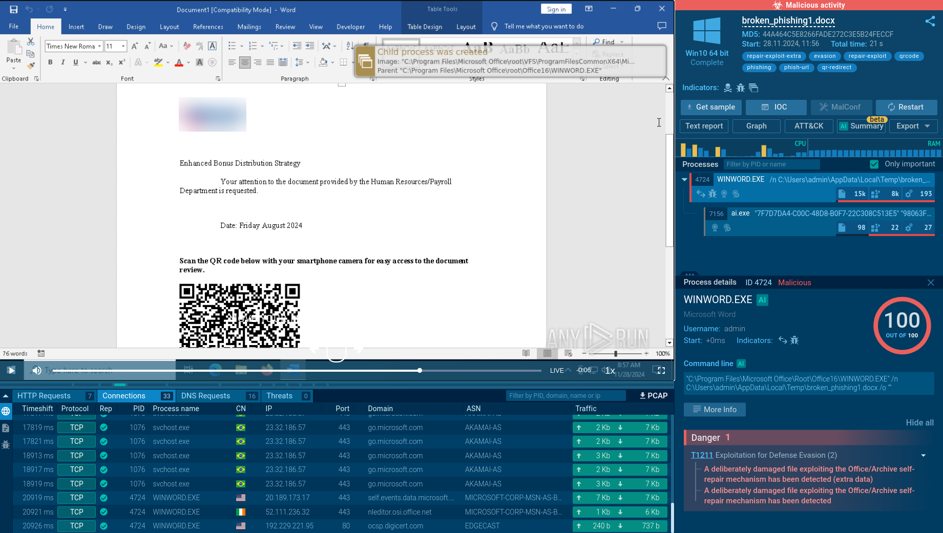Collapse the WINWORD.EXE process tree
This screenshot has width=943, height=533.
684,180
